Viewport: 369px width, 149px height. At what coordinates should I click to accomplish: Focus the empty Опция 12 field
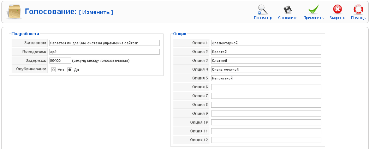[266, 140]
